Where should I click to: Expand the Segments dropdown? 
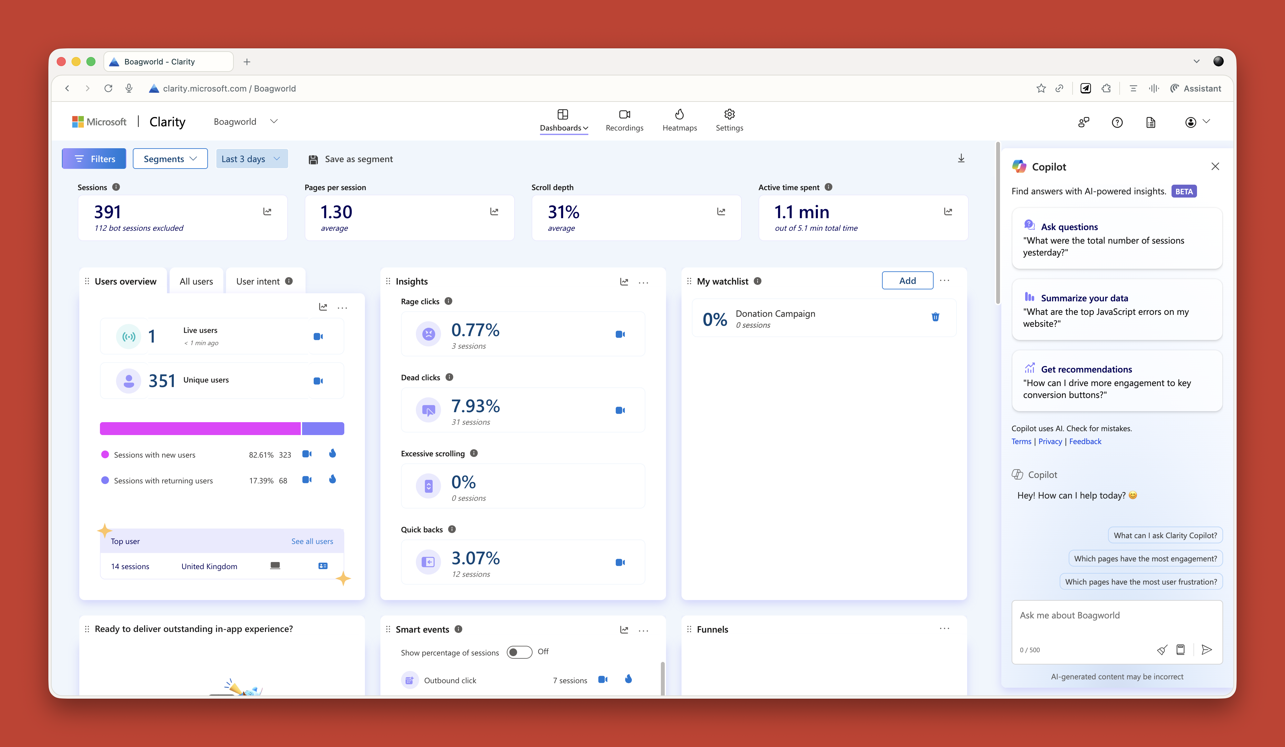tap(170, 159)
